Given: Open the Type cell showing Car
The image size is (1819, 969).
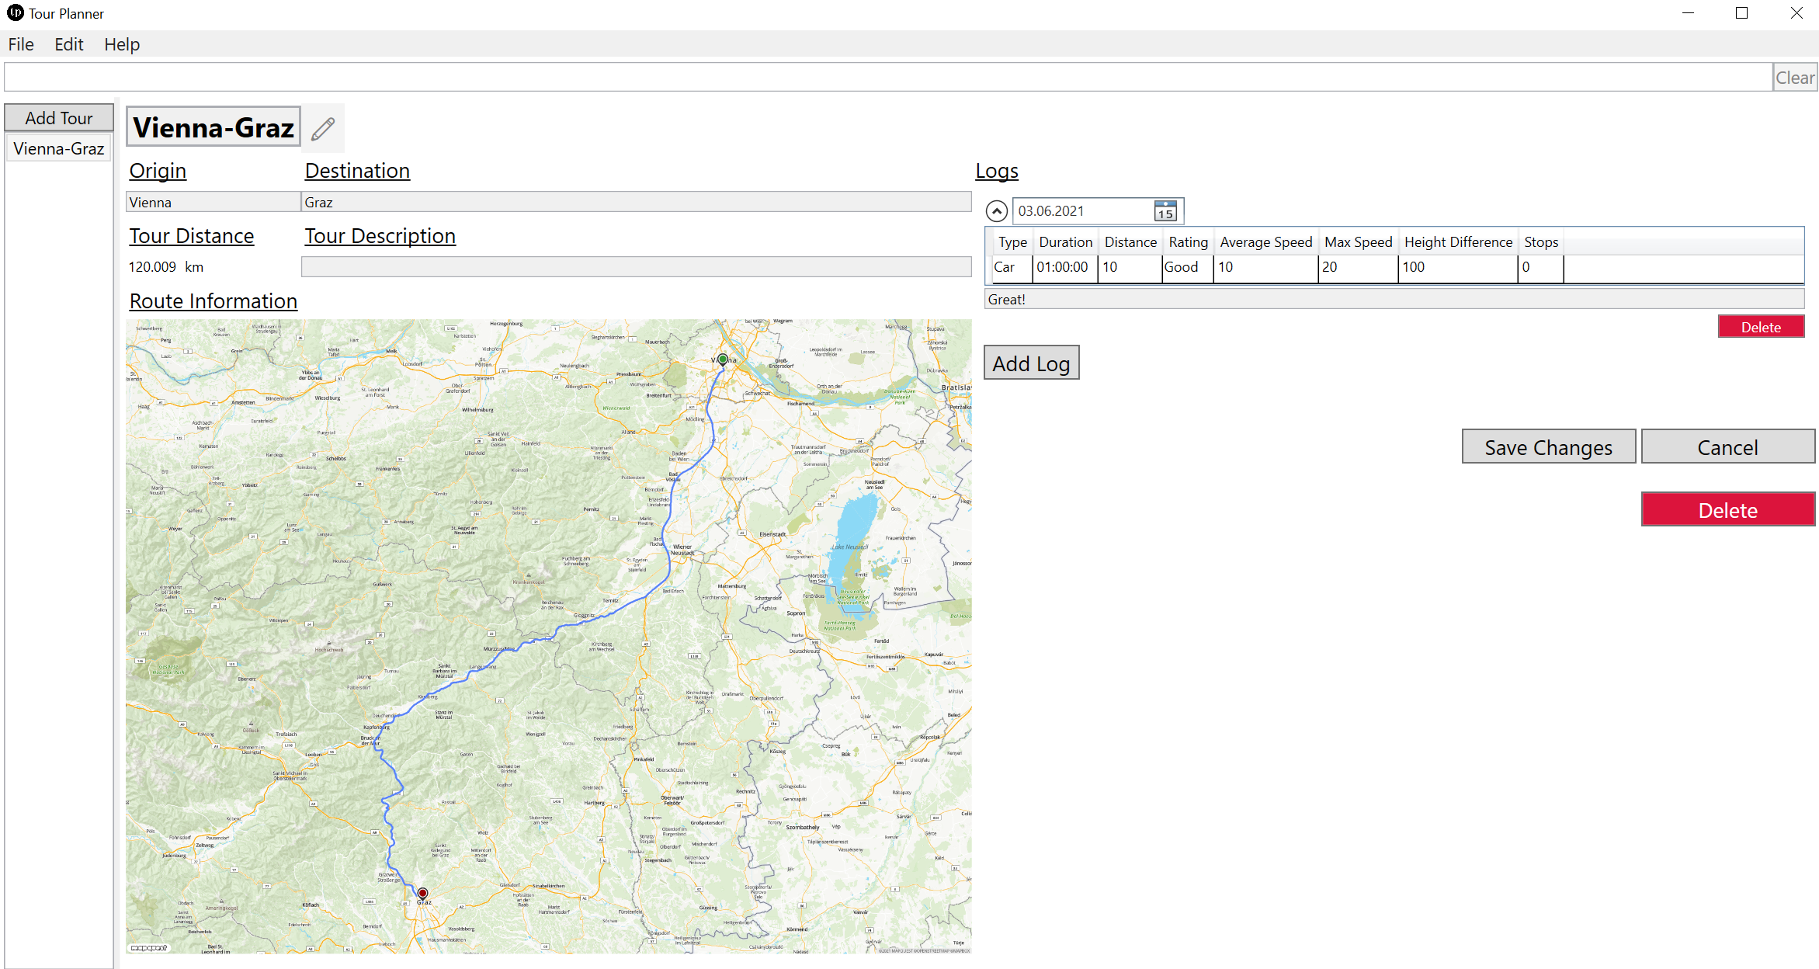Looking at the screenshot, I should 1011,267.
